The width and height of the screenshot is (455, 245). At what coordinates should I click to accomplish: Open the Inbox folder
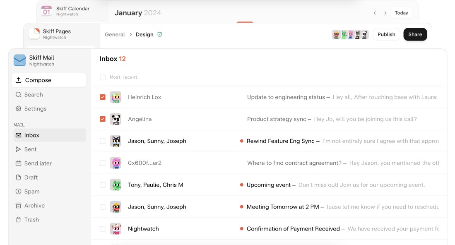click(50, 135)
